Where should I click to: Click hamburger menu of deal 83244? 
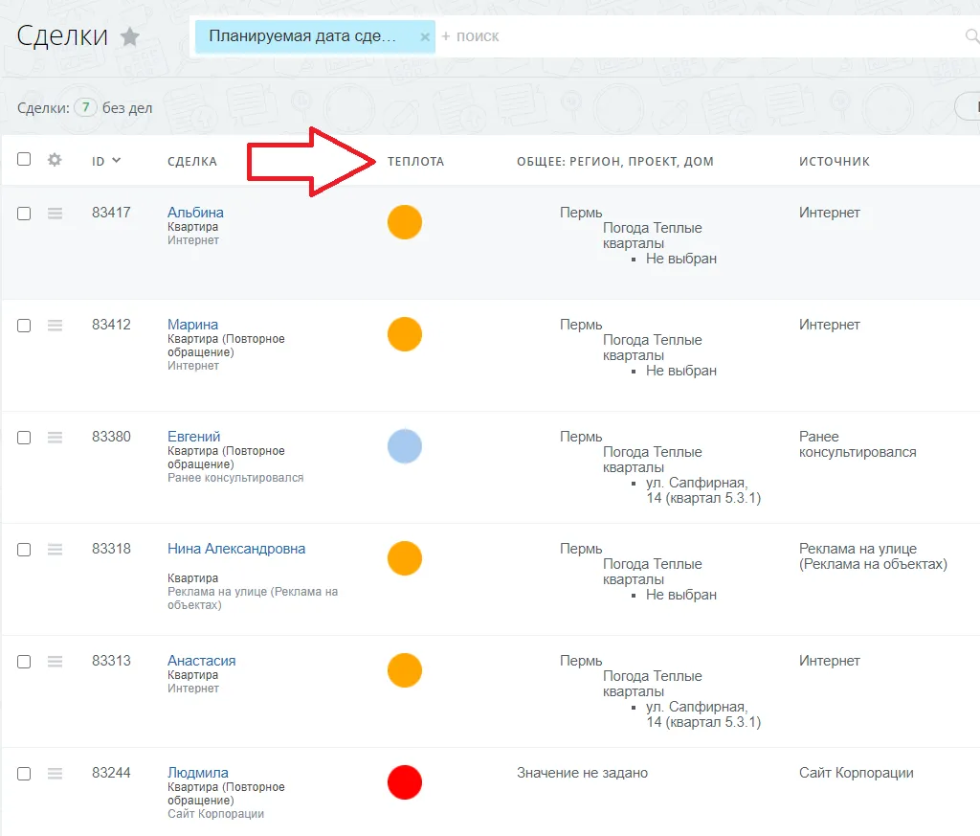pos(56,774)
